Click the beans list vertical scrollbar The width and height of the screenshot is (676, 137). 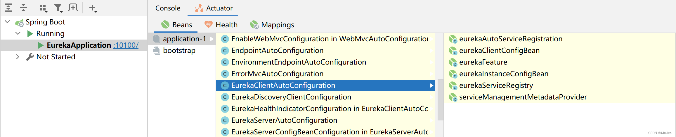click(440, 100)
